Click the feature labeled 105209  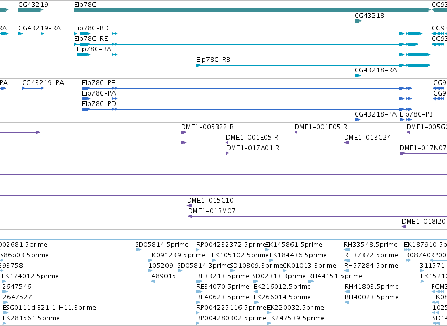(150, 271)
